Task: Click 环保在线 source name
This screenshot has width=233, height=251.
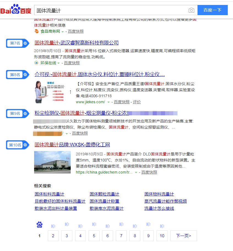Action: coord(48,63)
